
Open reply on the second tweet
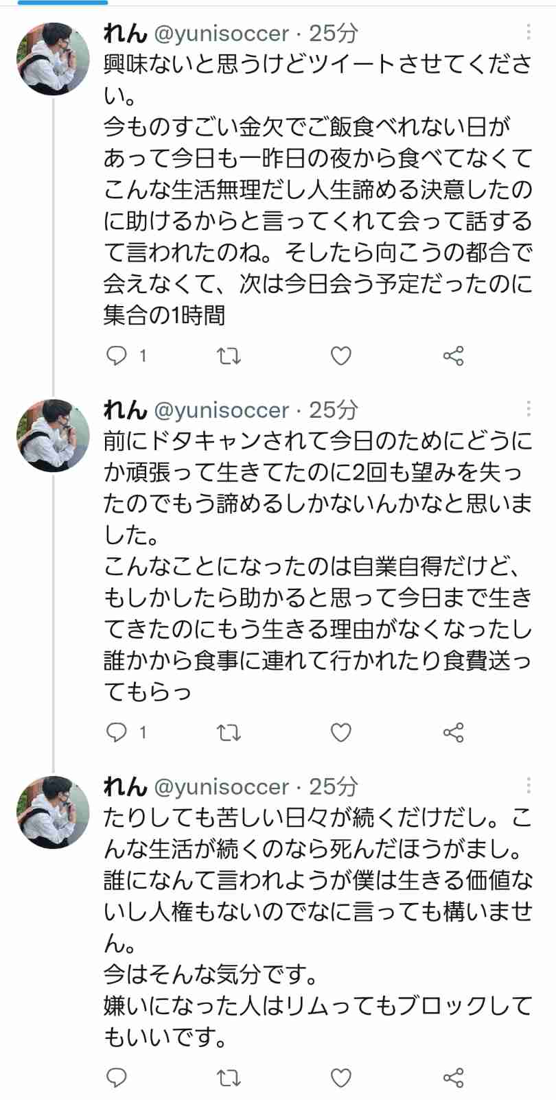coord(117,732)
